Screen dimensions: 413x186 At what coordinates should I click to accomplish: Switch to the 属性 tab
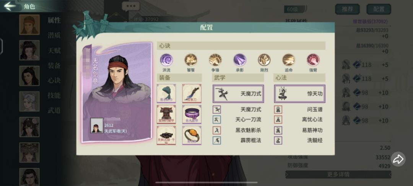54,20
